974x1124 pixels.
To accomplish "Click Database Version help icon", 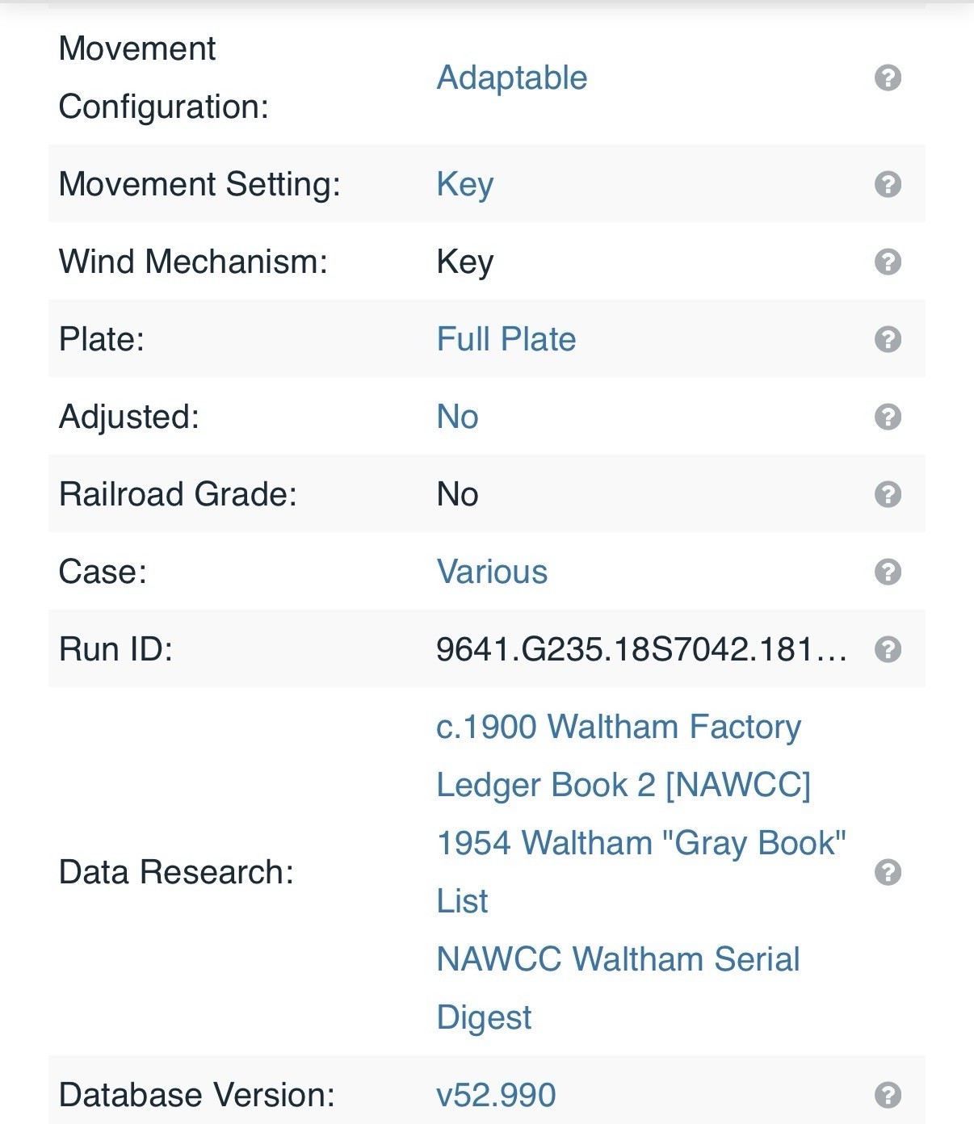I will point(888,1095).
